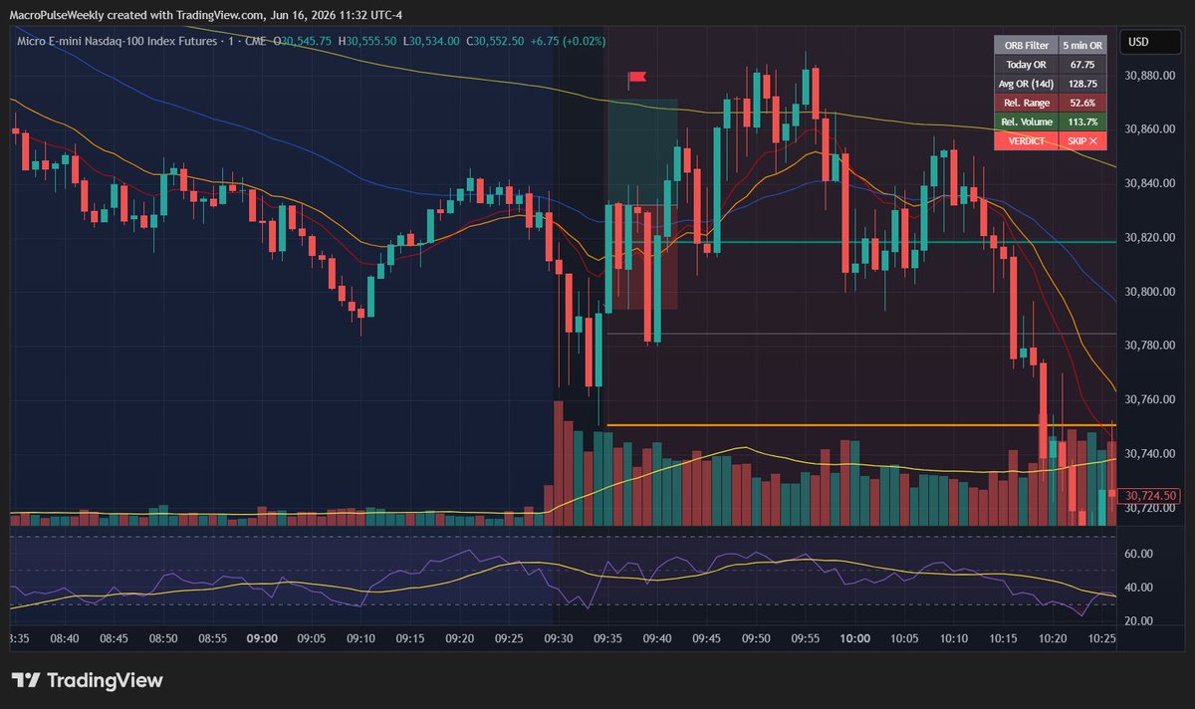Screen dimensions: 1195x709
Task: Click the 08:50 time axis label
Action: (163, 637)
